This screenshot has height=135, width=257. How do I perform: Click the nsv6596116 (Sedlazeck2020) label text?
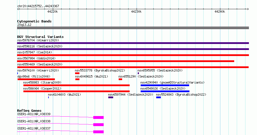pos(40,46)
